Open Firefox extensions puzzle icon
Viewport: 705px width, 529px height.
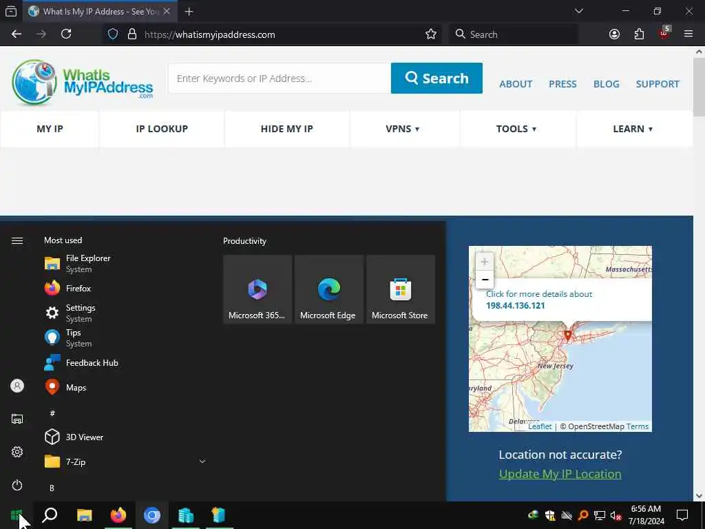pos(639,34)
